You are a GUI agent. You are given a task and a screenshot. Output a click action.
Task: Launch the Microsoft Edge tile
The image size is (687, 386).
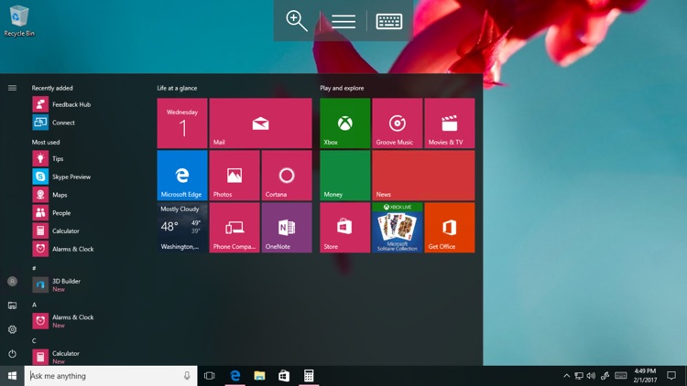[x=182, y=175]
